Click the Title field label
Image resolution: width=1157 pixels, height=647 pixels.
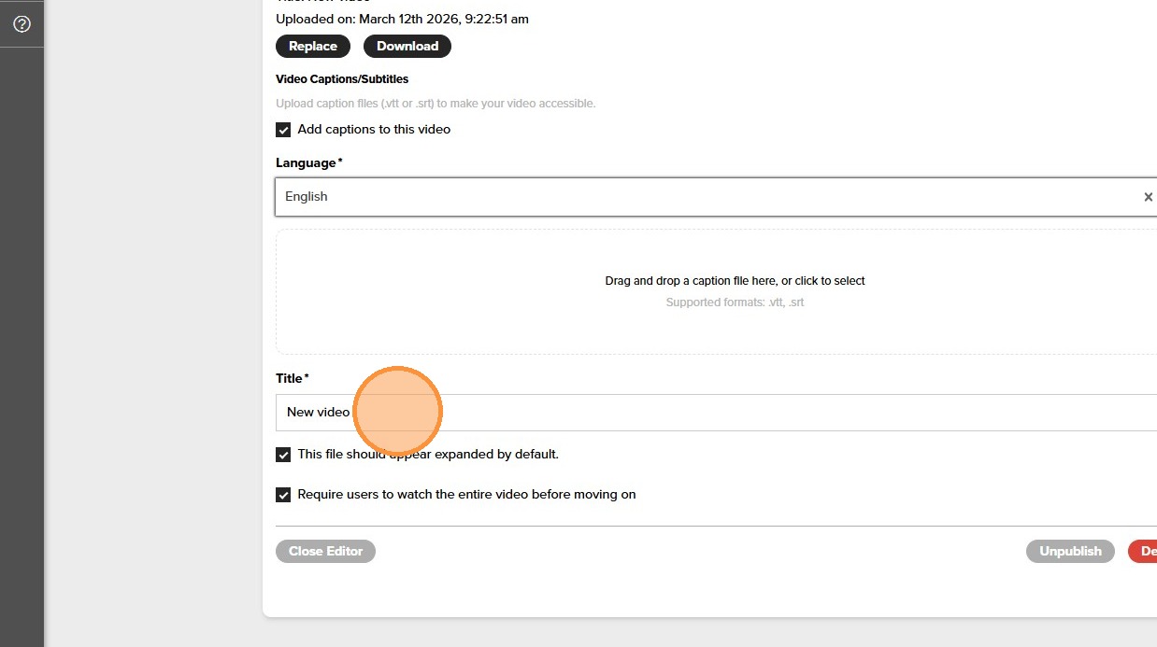(x=290, y=378)
